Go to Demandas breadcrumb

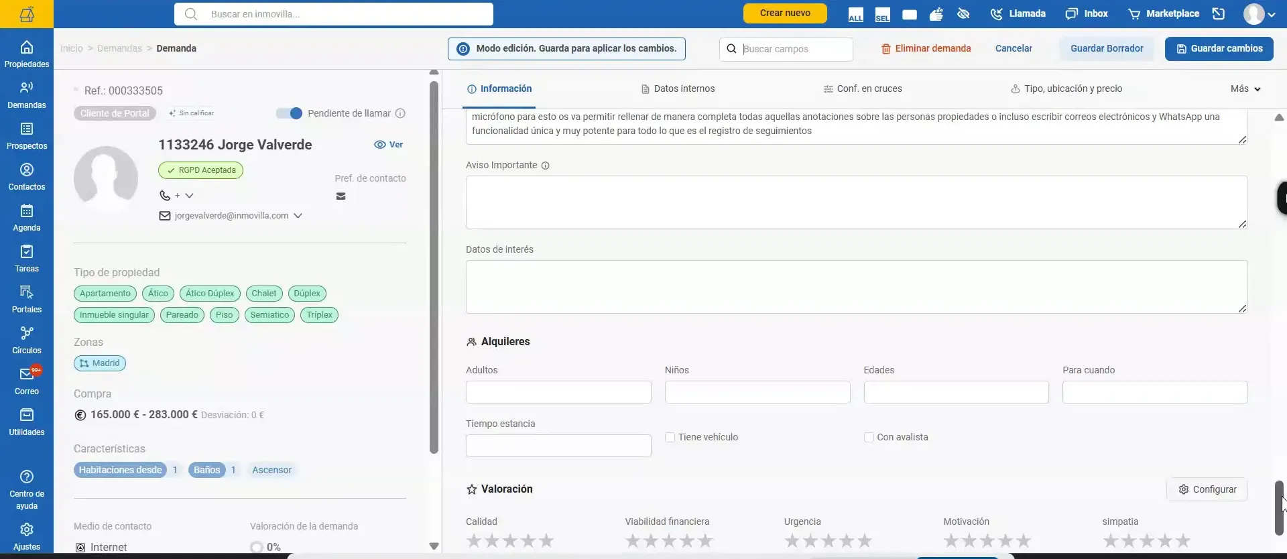[119, 48]
